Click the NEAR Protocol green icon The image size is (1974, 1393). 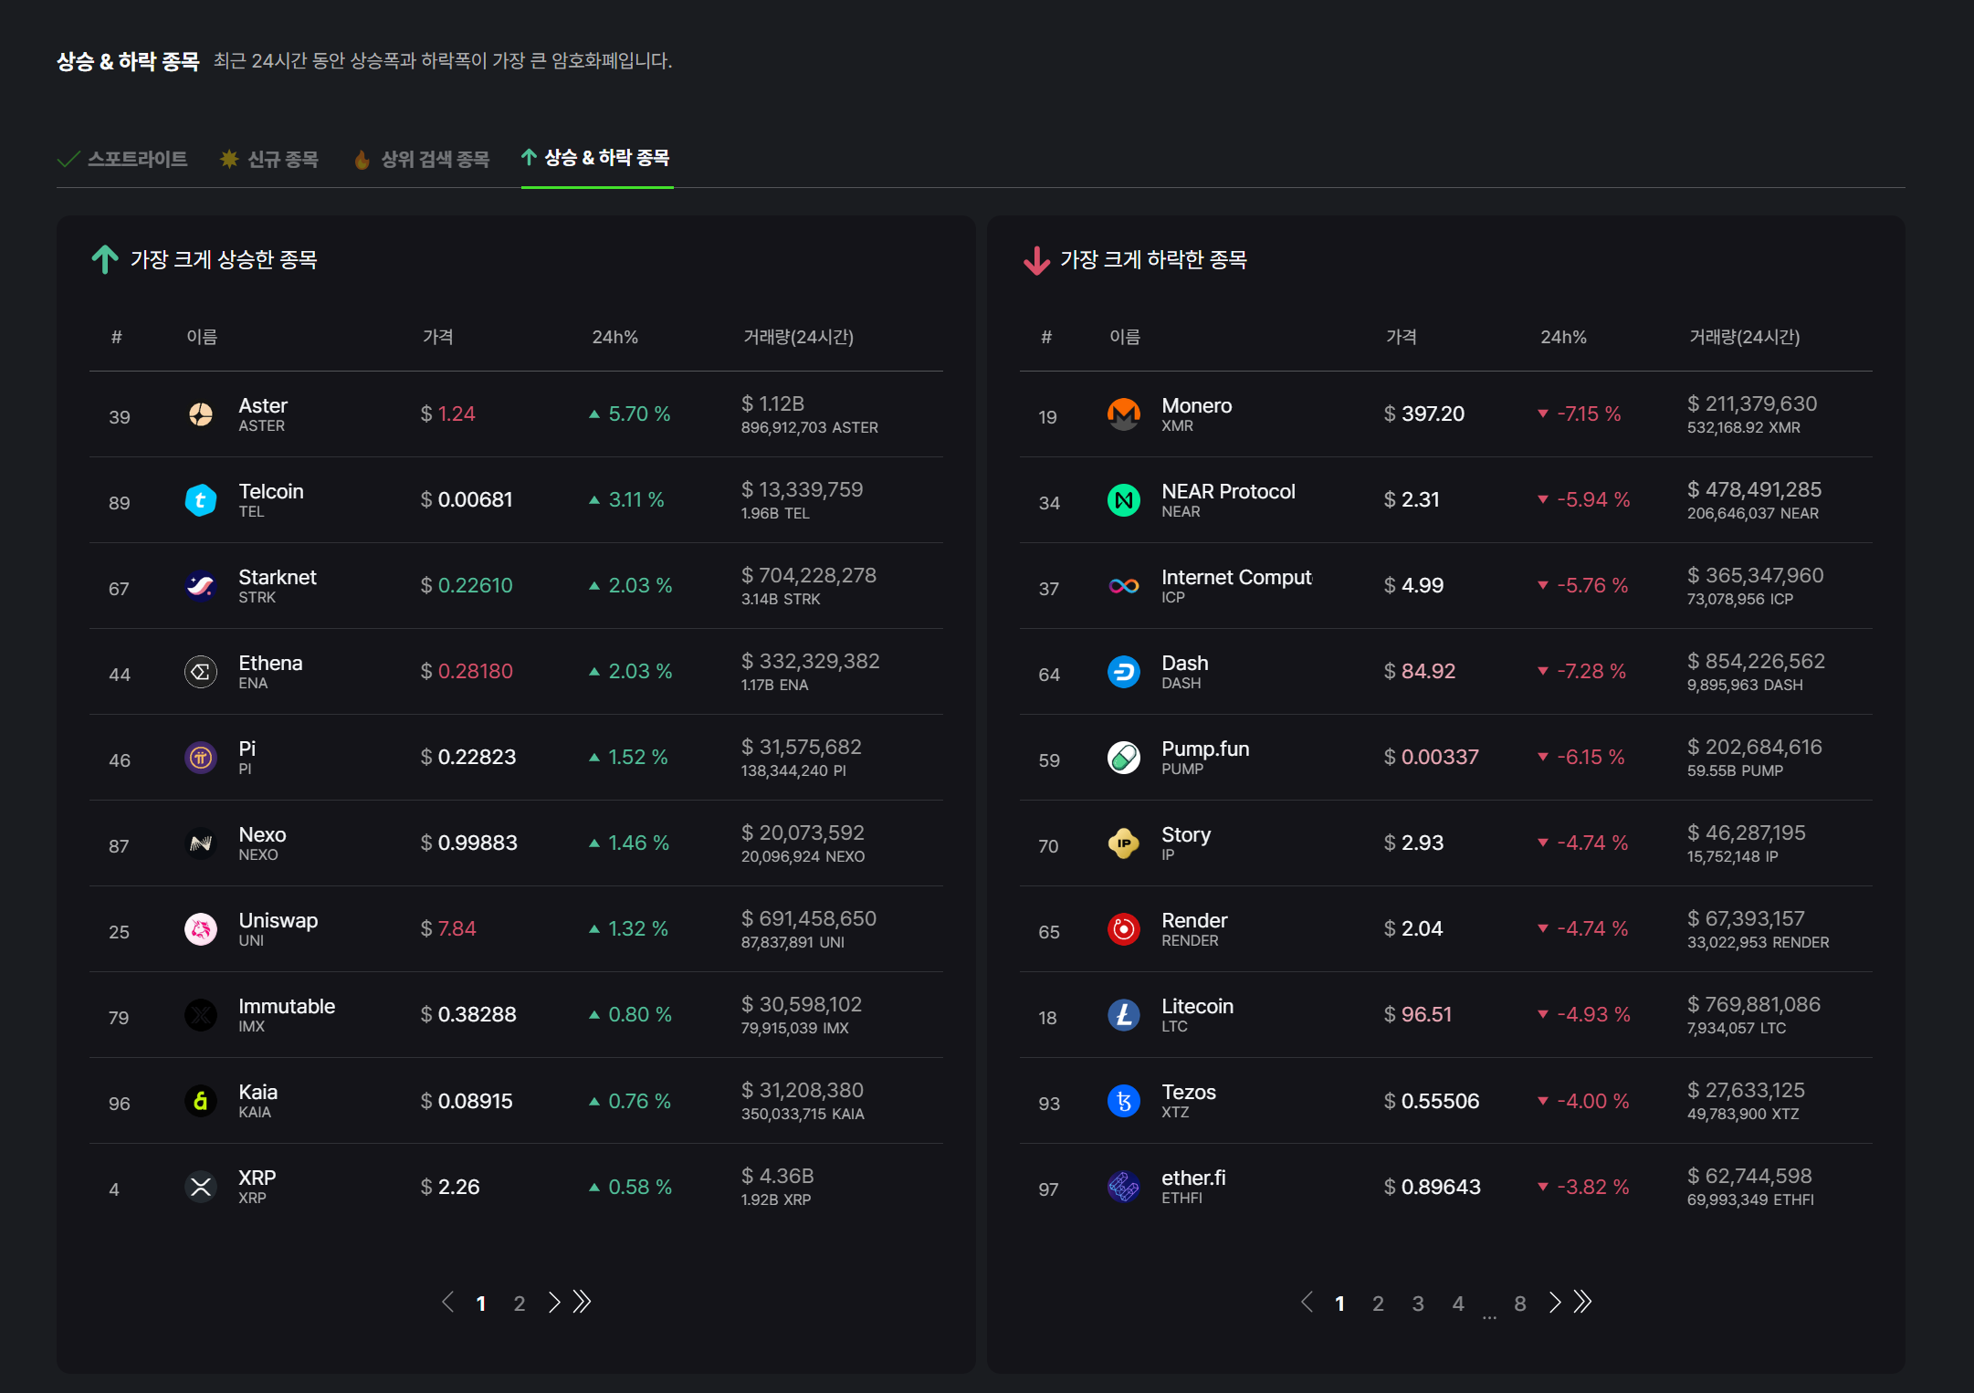[1123, 500]
